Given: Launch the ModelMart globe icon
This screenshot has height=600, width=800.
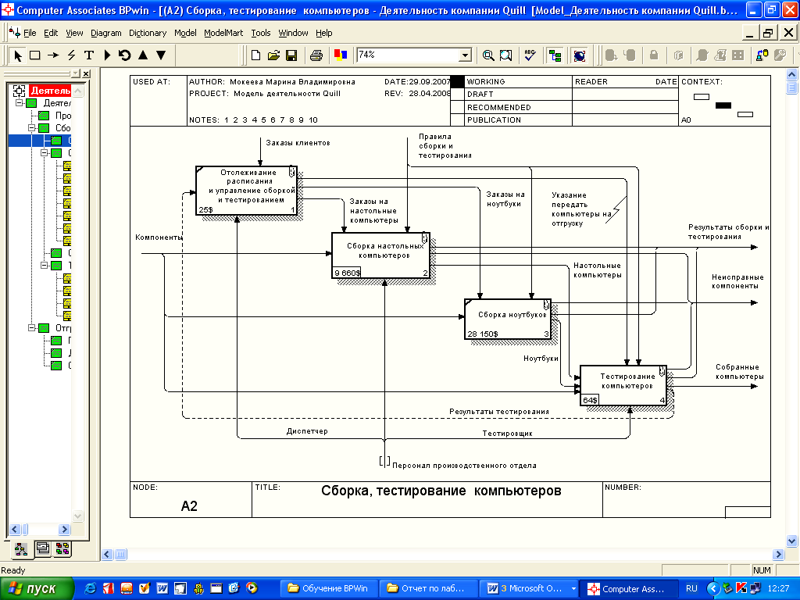Looking at the screenshot, I should pyautogui.click(x=580, y=55).
